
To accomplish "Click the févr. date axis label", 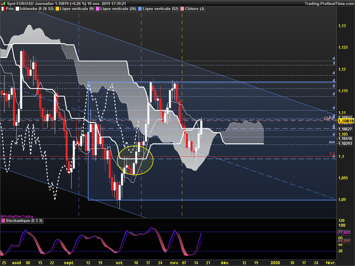I will point(331,262).
